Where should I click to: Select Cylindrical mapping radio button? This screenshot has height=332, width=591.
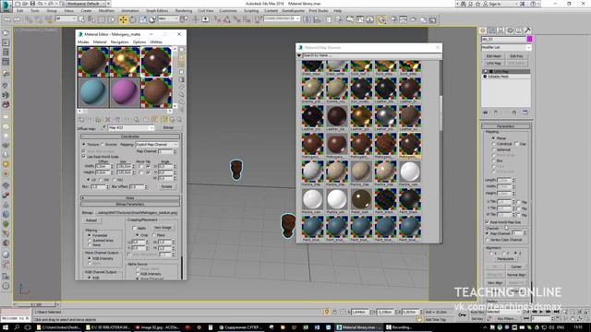pyautogui.click(x=493, y=144)
